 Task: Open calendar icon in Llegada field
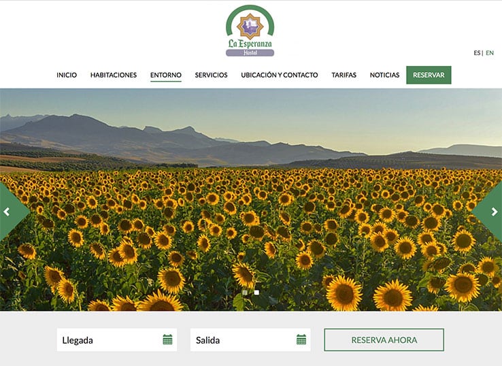coord(167,339)
